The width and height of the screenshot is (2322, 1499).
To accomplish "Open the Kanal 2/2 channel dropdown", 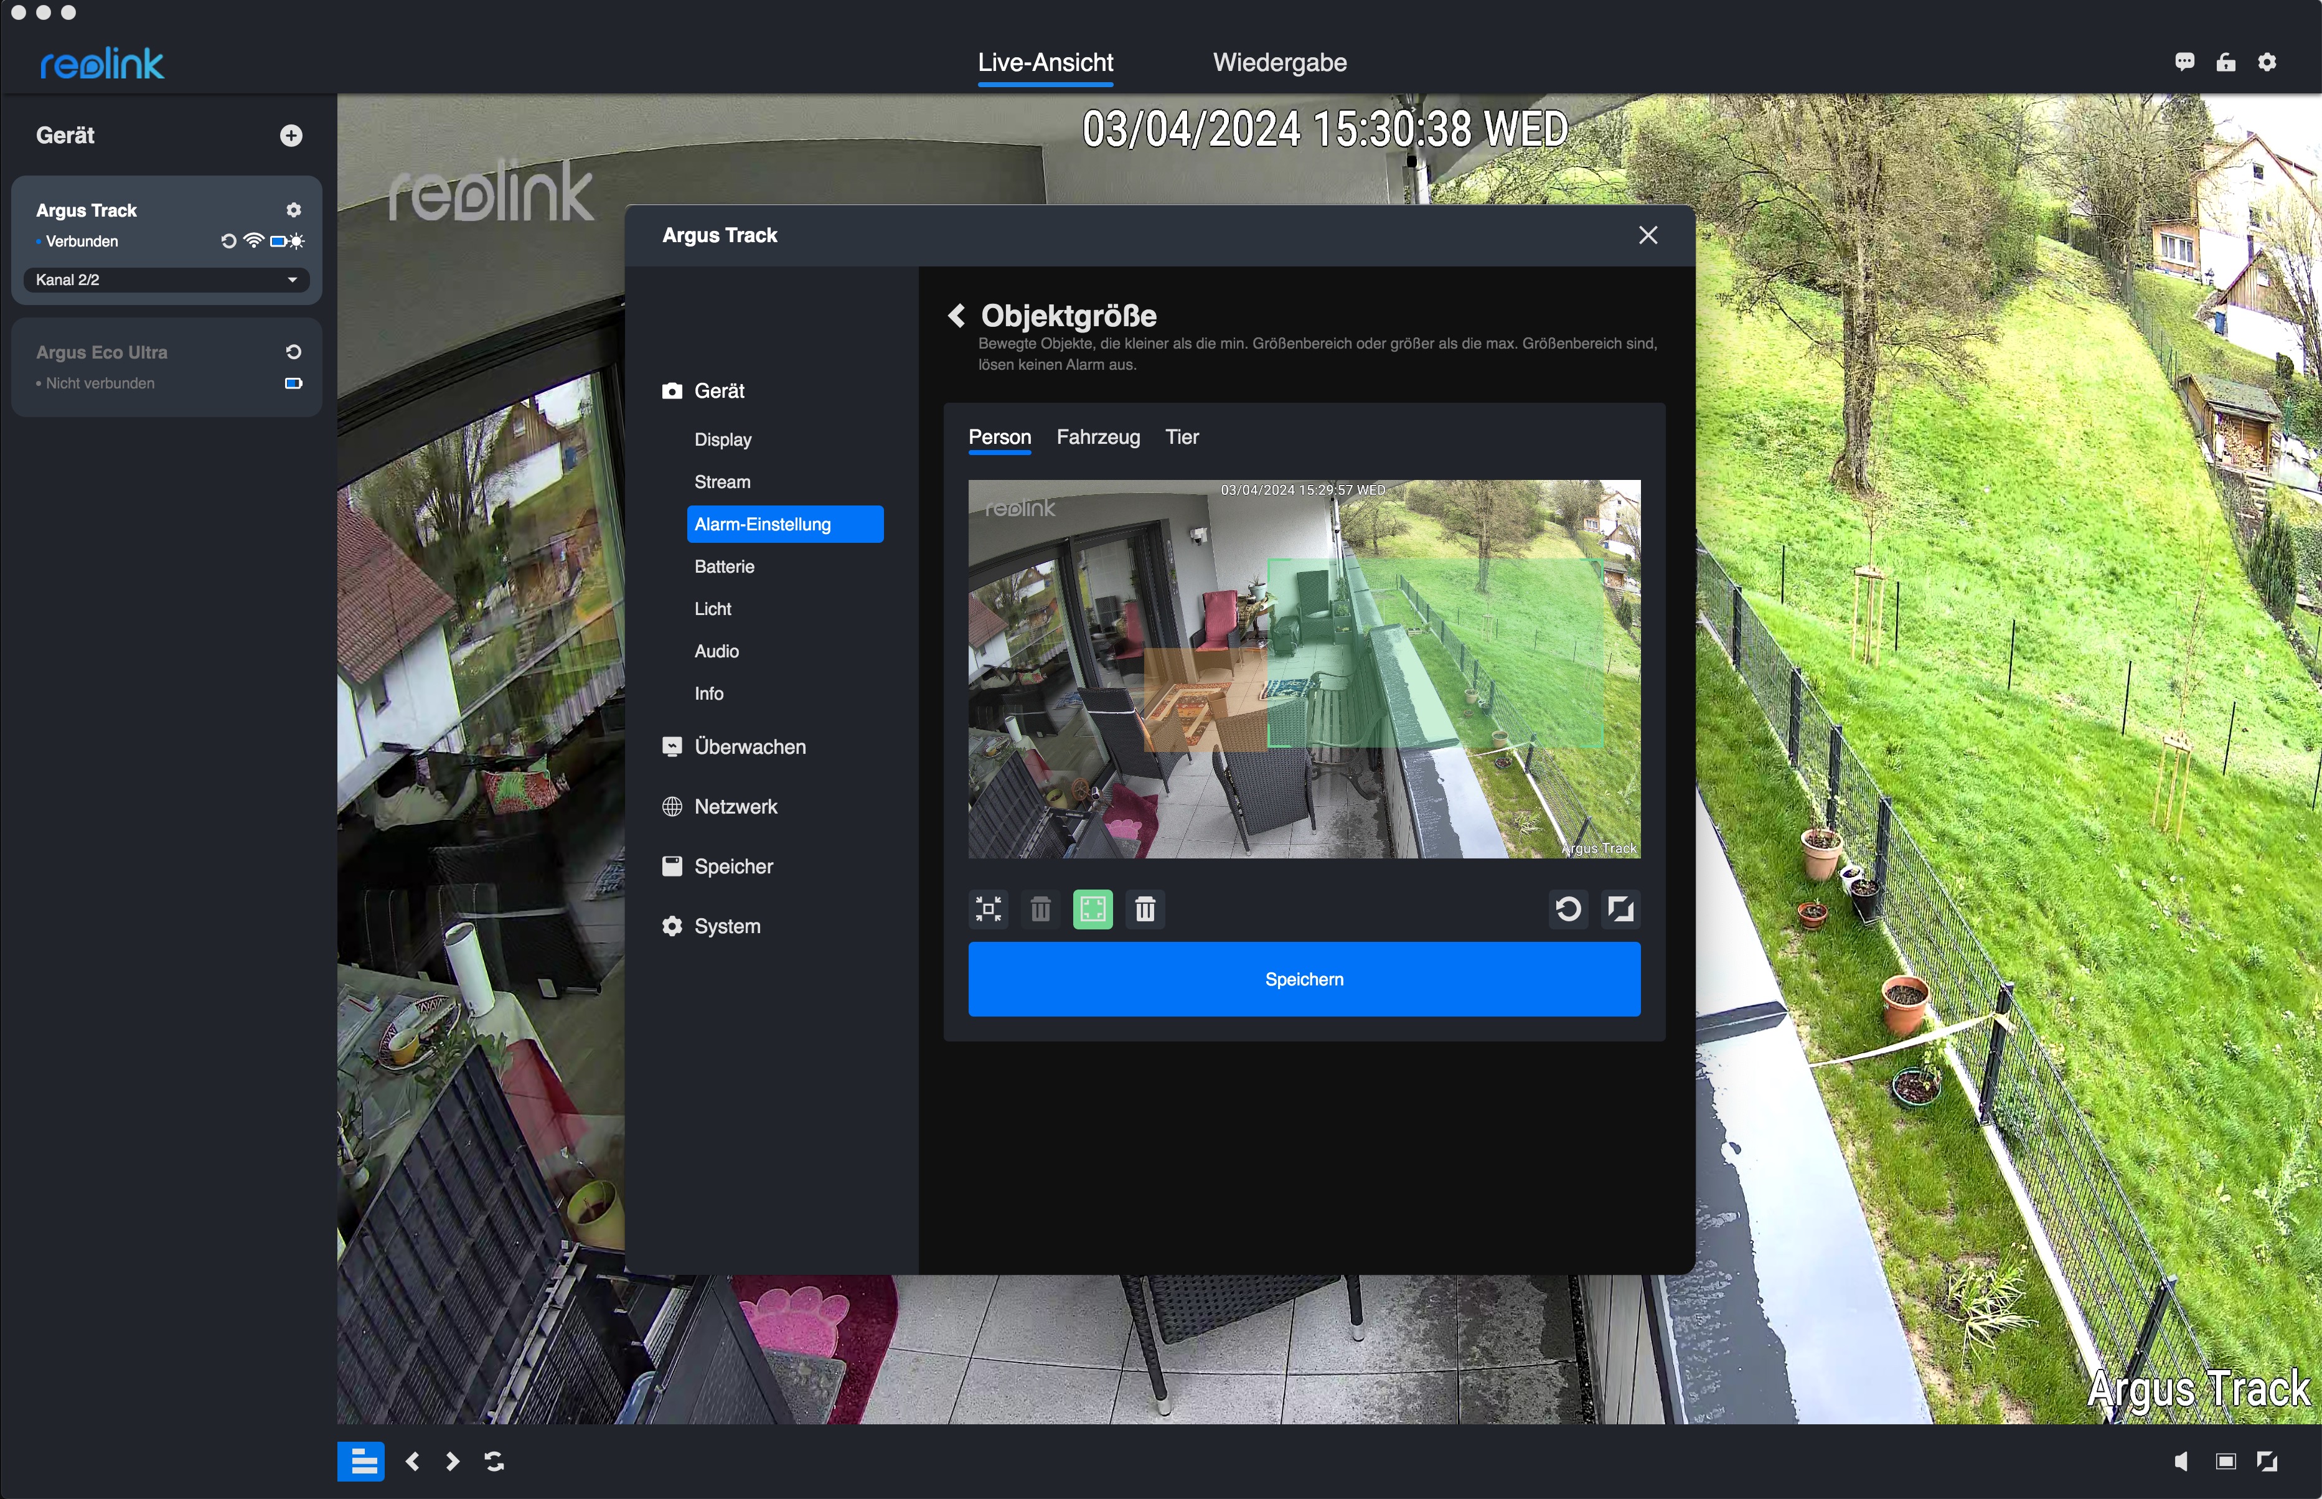I will click(166, 280).
